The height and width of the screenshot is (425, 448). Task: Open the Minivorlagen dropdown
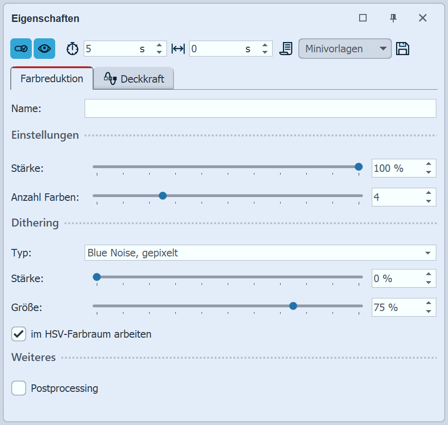point(345,49)
